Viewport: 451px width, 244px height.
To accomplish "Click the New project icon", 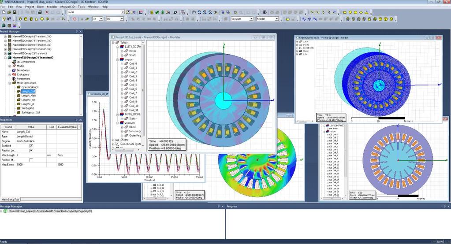I will [x=4, y=12].
